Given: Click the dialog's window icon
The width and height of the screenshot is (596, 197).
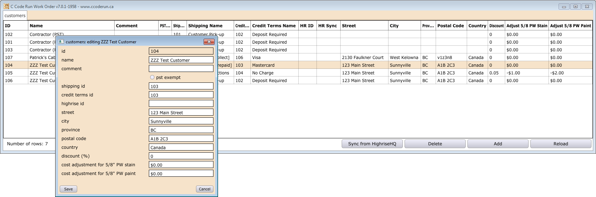Looking at the screenshot, I should tap(61, 42).
